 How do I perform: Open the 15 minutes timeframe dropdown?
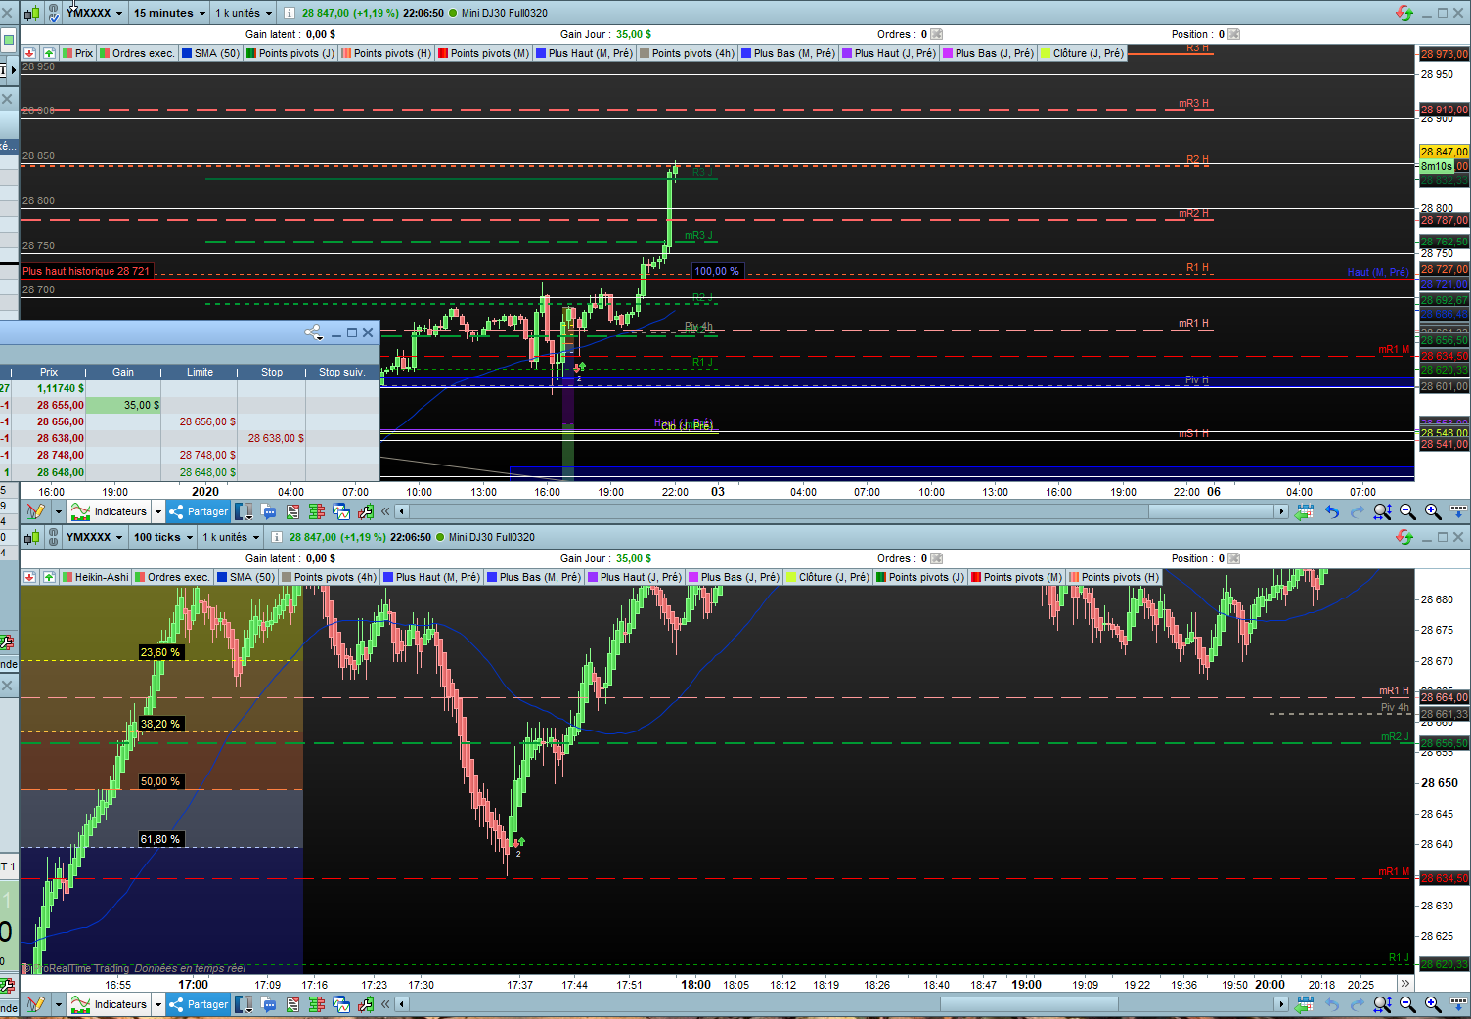[x=169, y=13]
